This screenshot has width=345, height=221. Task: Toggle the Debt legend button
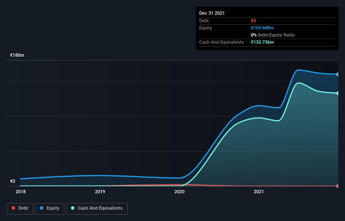pyautogui.click(x=20, y=208)
